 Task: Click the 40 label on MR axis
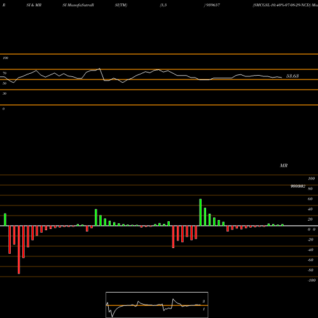[310, 209]
